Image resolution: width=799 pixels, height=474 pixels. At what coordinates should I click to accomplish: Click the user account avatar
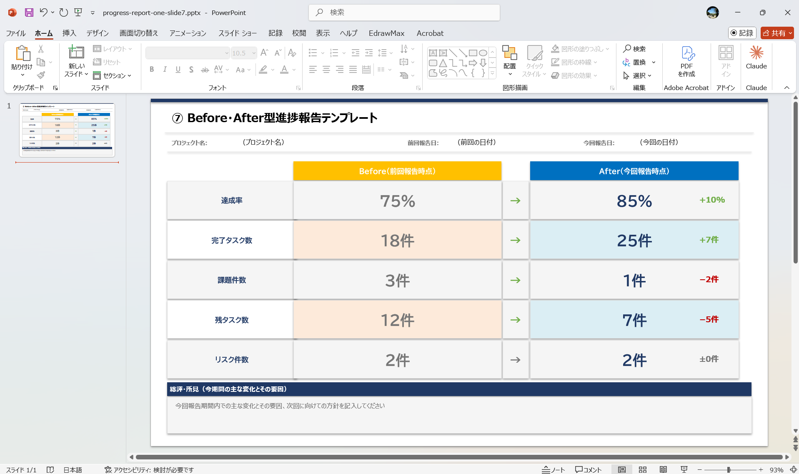pos(713,13)
